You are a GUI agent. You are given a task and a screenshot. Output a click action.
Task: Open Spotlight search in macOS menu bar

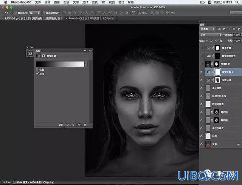pos(237,2)
